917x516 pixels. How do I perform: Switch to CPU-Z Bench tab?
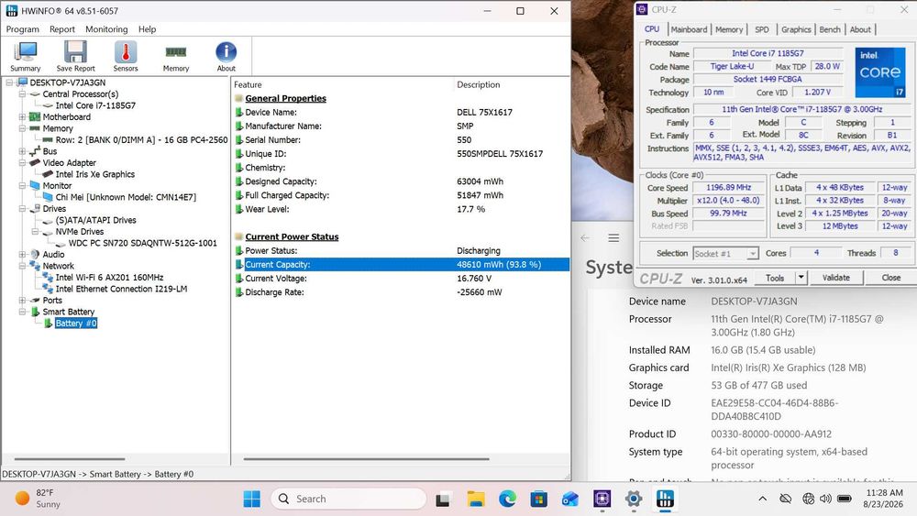[x=829, y=30]
